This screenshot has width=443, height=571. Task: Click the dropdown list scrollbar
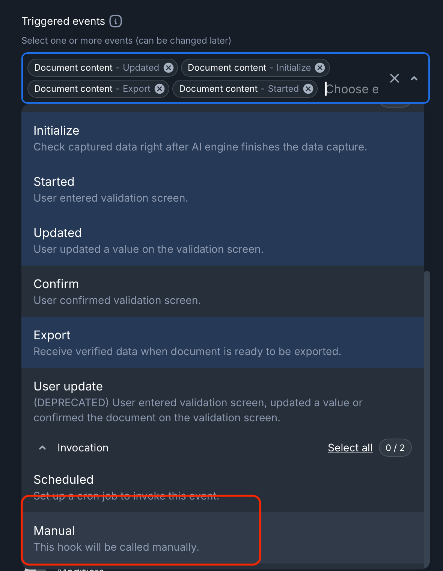426,414
